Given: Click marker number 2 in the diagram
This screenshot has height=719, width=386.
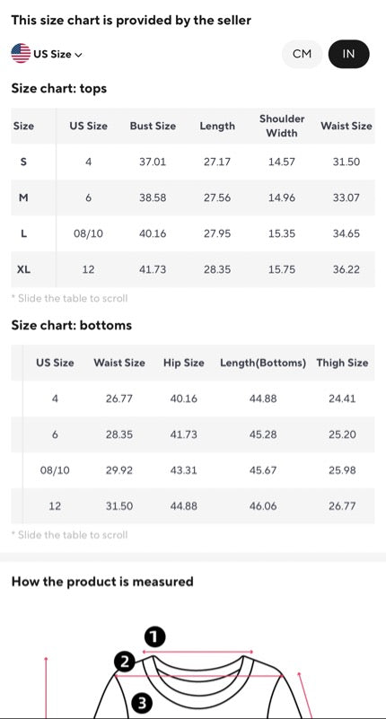Looking at the screenshot, I should [126, 662].
